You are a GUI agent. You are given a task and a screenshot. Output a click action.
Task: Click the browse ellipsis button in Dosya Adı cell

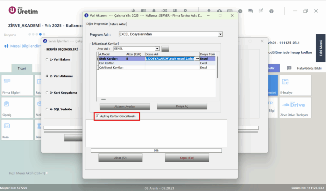point(197,59)
